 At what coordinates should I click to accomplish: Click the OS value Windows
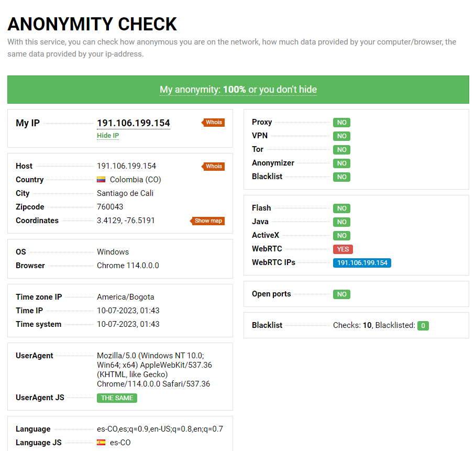tap(113, 252)
